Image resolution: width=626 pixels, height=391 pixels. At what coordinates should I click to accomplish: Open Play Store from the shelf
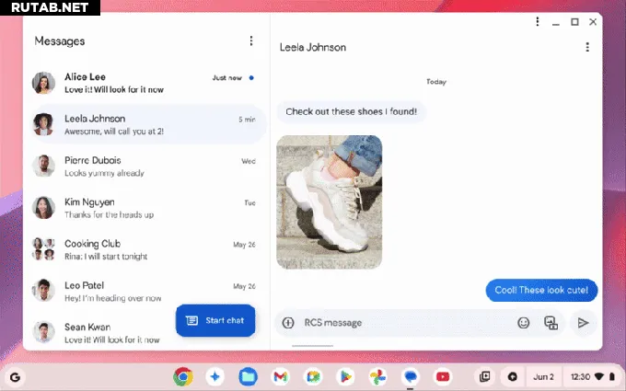(345, 376)
